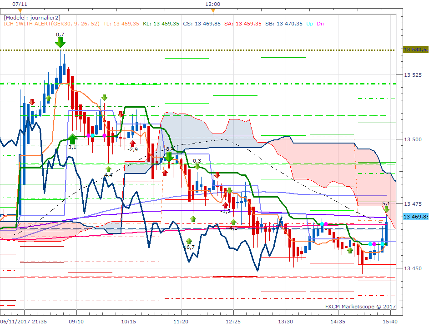Click the green up arrow labeled 4,1
This screenshot has width=429, height=327.
[x=233, y=222]
